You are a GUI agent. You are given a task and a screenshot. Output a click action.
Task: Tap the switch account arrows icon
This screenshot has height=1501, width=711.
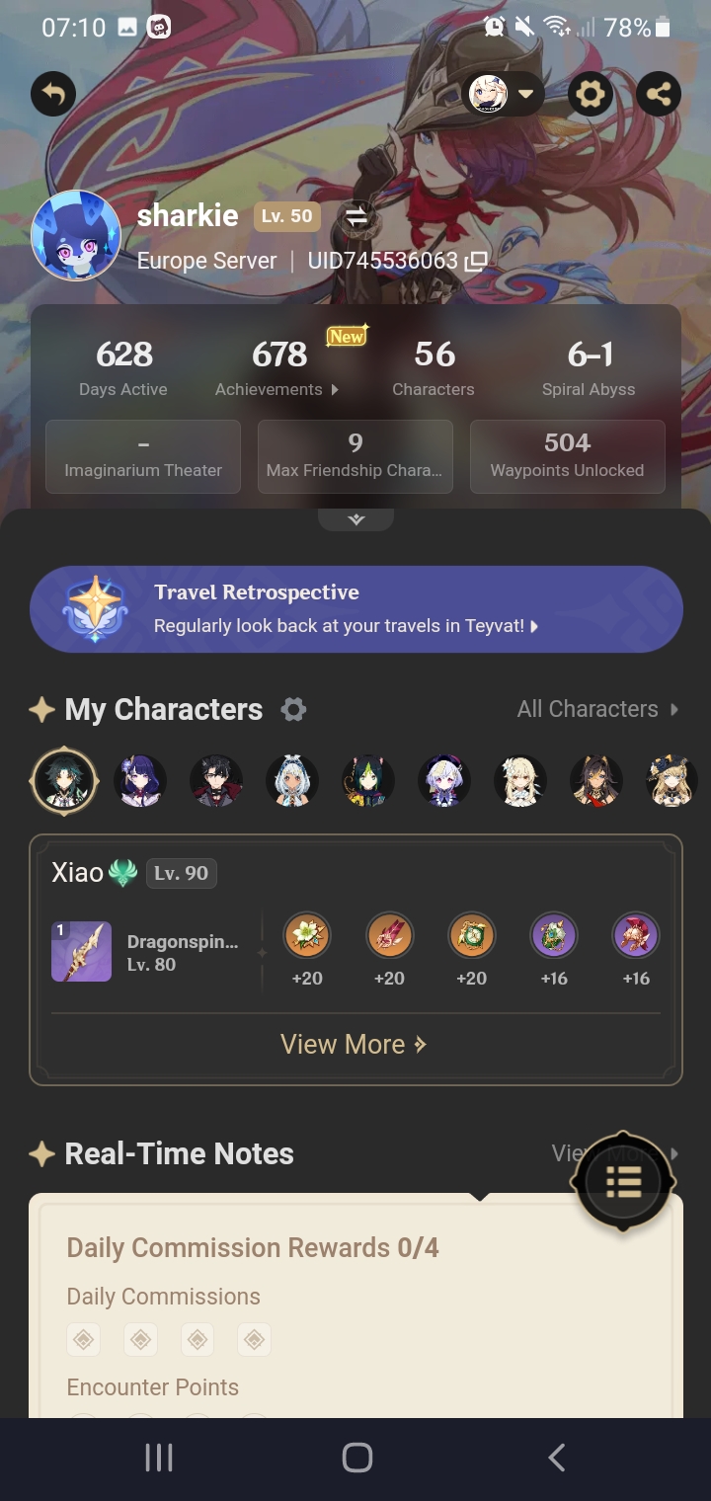pos(356,217)
